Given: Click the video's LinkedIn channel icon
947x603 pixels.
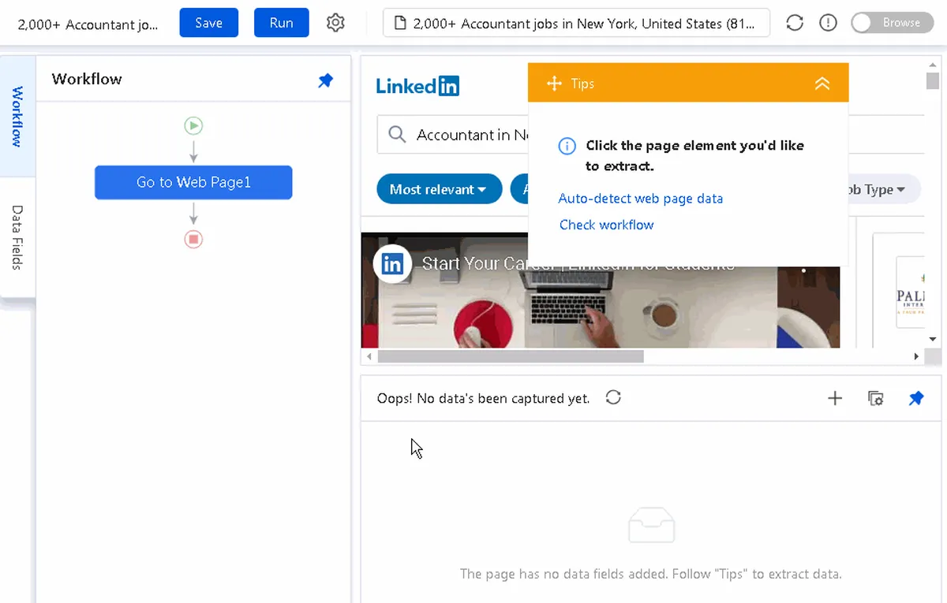Looking at the screenshot, I should pyautogui.click(x=392, y=264).
